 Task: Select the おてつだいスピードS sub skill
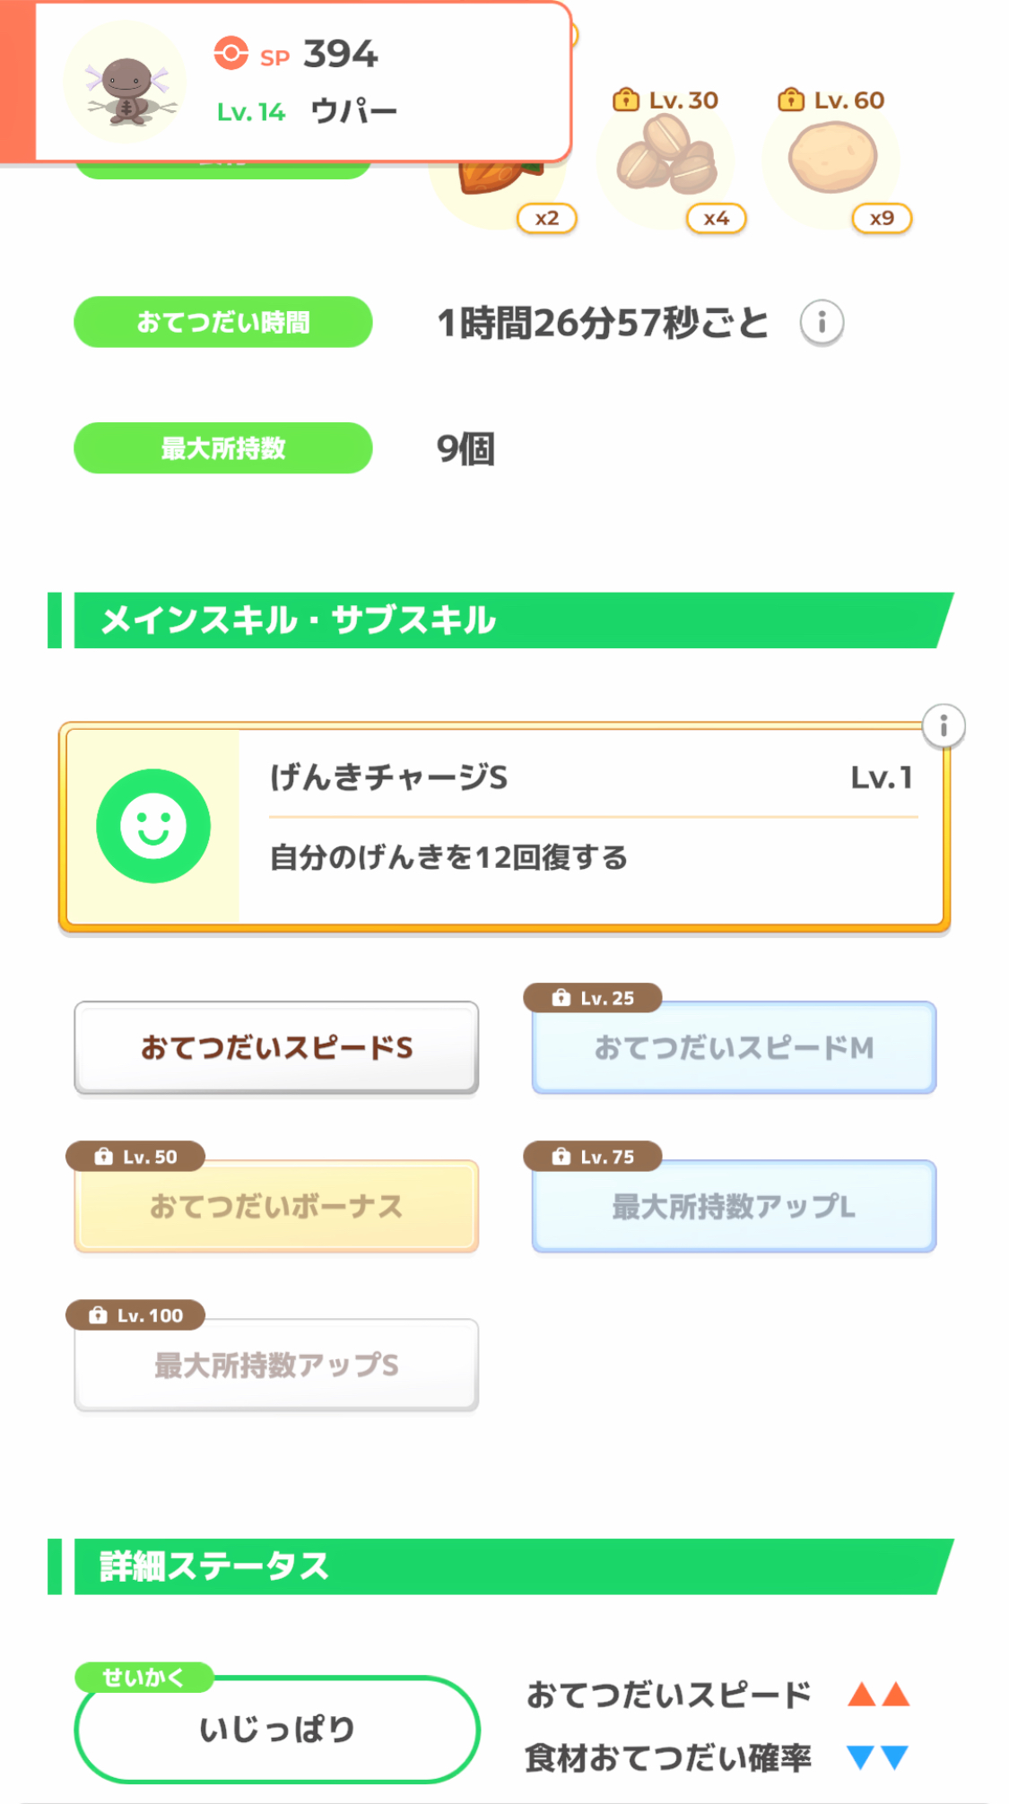276,1047
